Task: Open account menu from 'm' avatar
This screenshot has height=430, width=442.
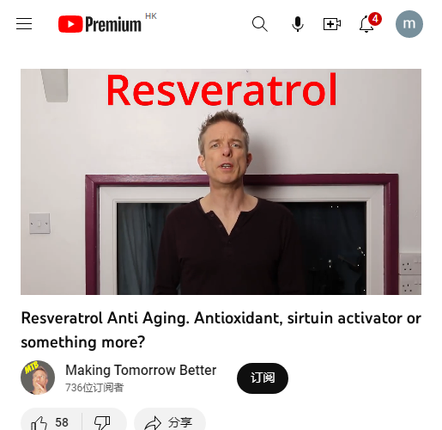Action: pyautogui.click(x=409, y=24)
